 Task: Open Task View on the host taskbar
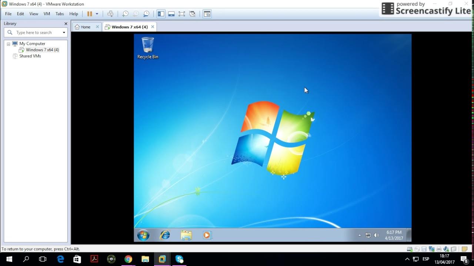[x=43, y=259]
